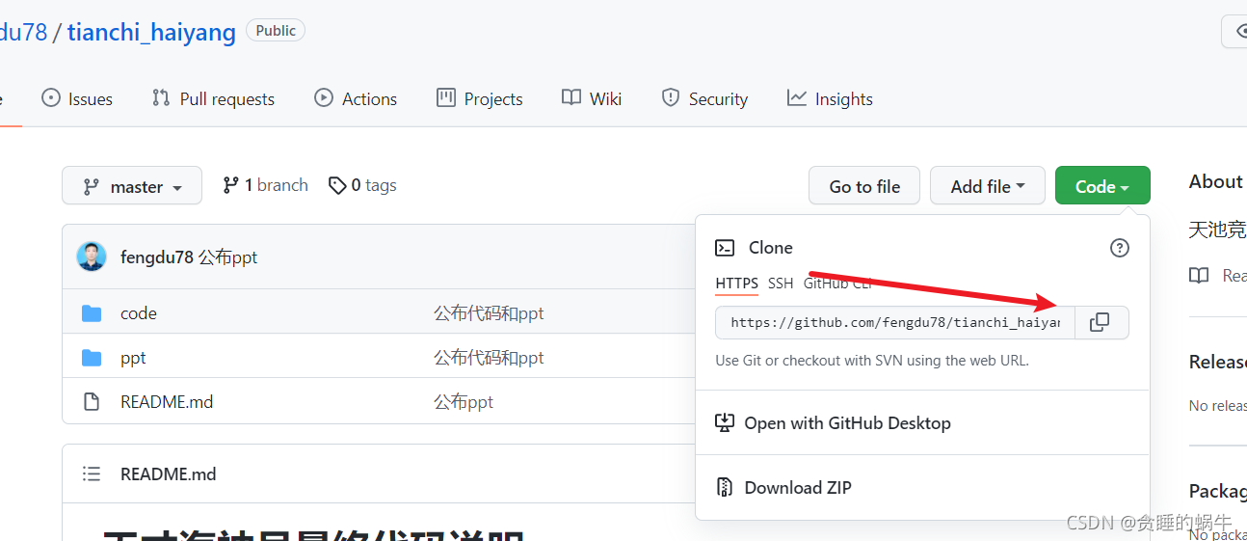Image resolution: width=1247 pixels, height=541 pixels.
Task: Click the ppt folder icon
Action: pyautogui.click(x=92, y=358)
